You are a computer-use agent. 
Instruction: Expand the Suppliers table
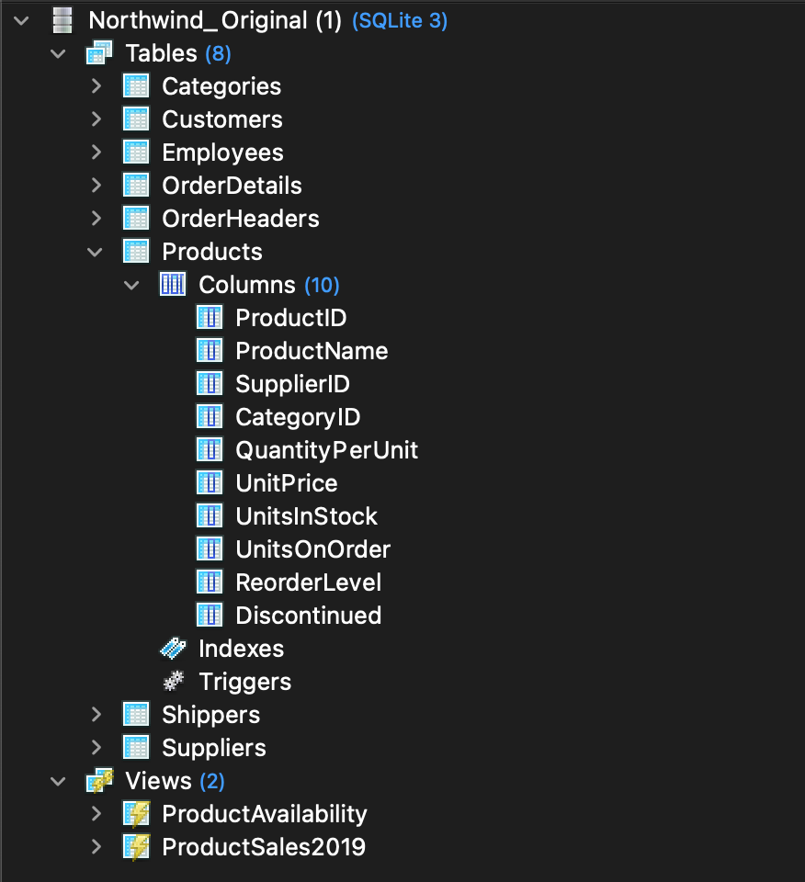[96, 747]
